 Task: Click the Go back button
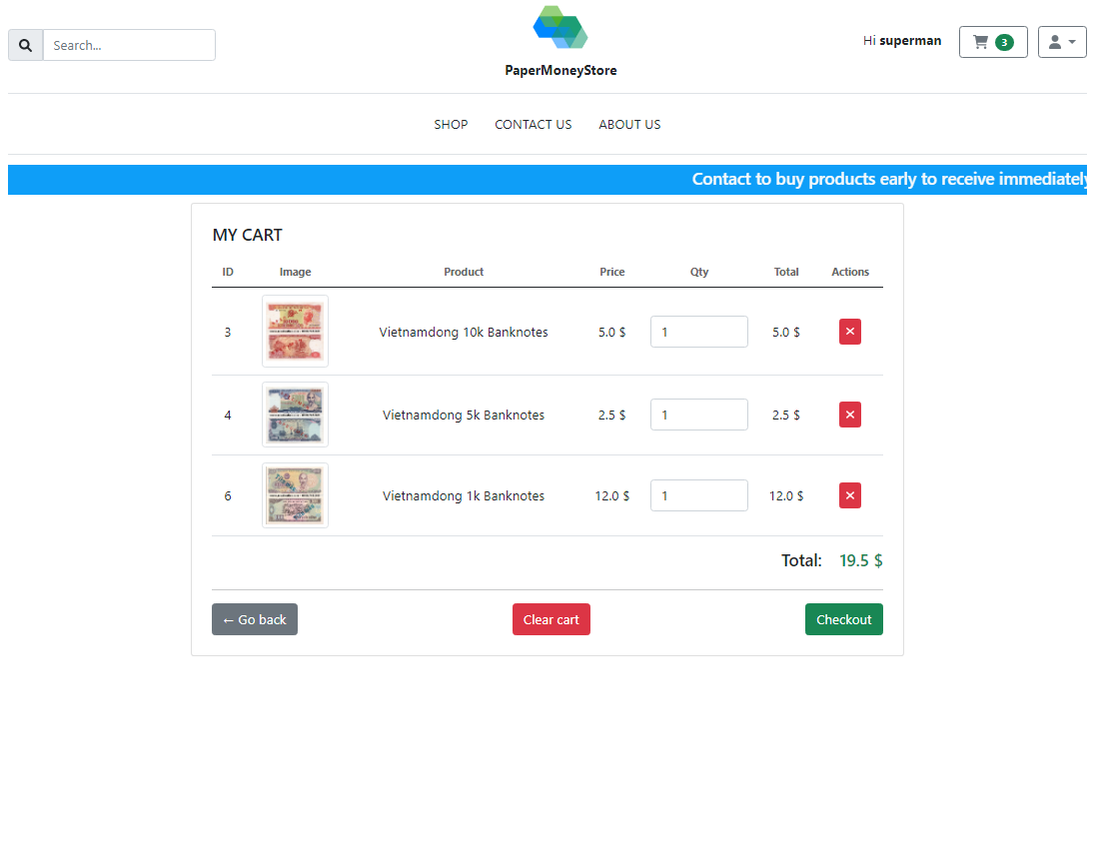(254, 619)
